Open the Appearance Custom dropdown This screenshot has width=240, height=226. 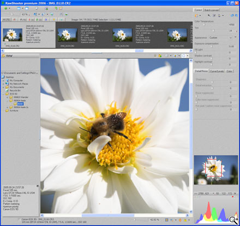(231, 38)
